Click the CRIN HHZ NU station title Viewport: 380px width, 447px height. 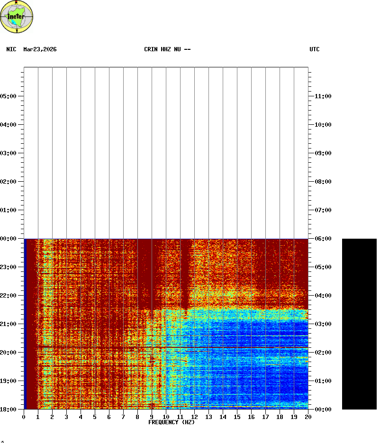[x=167, y=49]
